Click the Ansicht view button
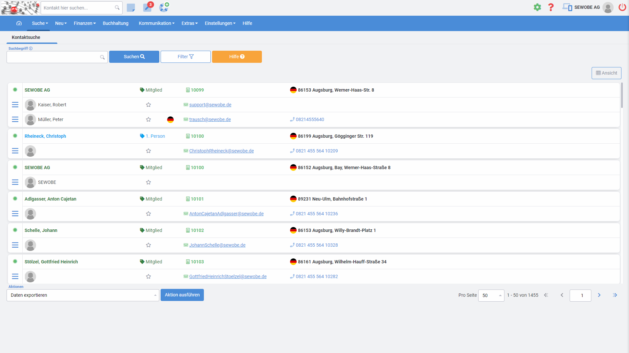The image size is (629, 353). (x=606, y=73)
